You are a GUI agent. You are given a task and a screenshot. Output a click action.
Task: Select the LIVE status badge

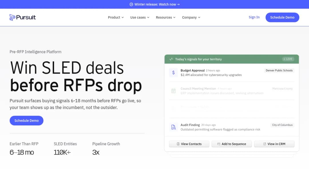[288, 59]
